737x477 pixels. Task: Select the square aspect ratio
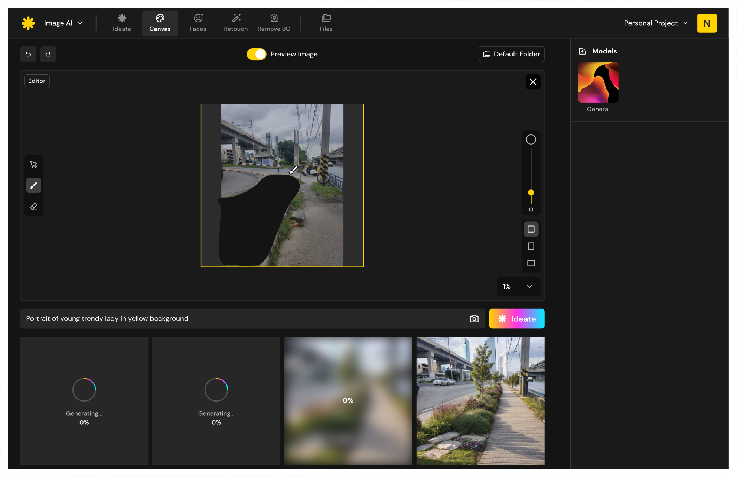531,229
